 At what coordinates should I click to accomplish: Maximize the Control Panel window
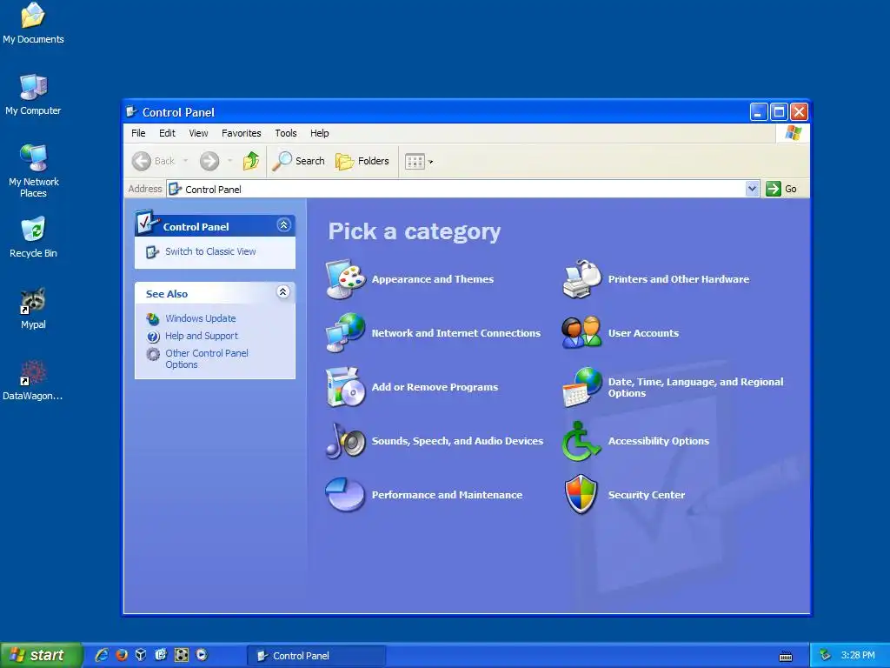(779, 112)
